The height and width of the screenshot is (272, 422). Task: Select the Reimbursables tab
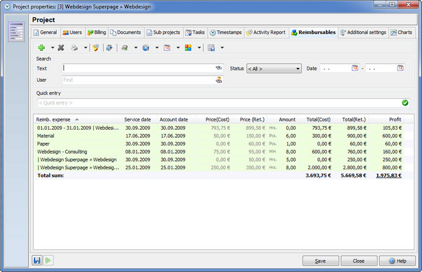tap(314, 32)
